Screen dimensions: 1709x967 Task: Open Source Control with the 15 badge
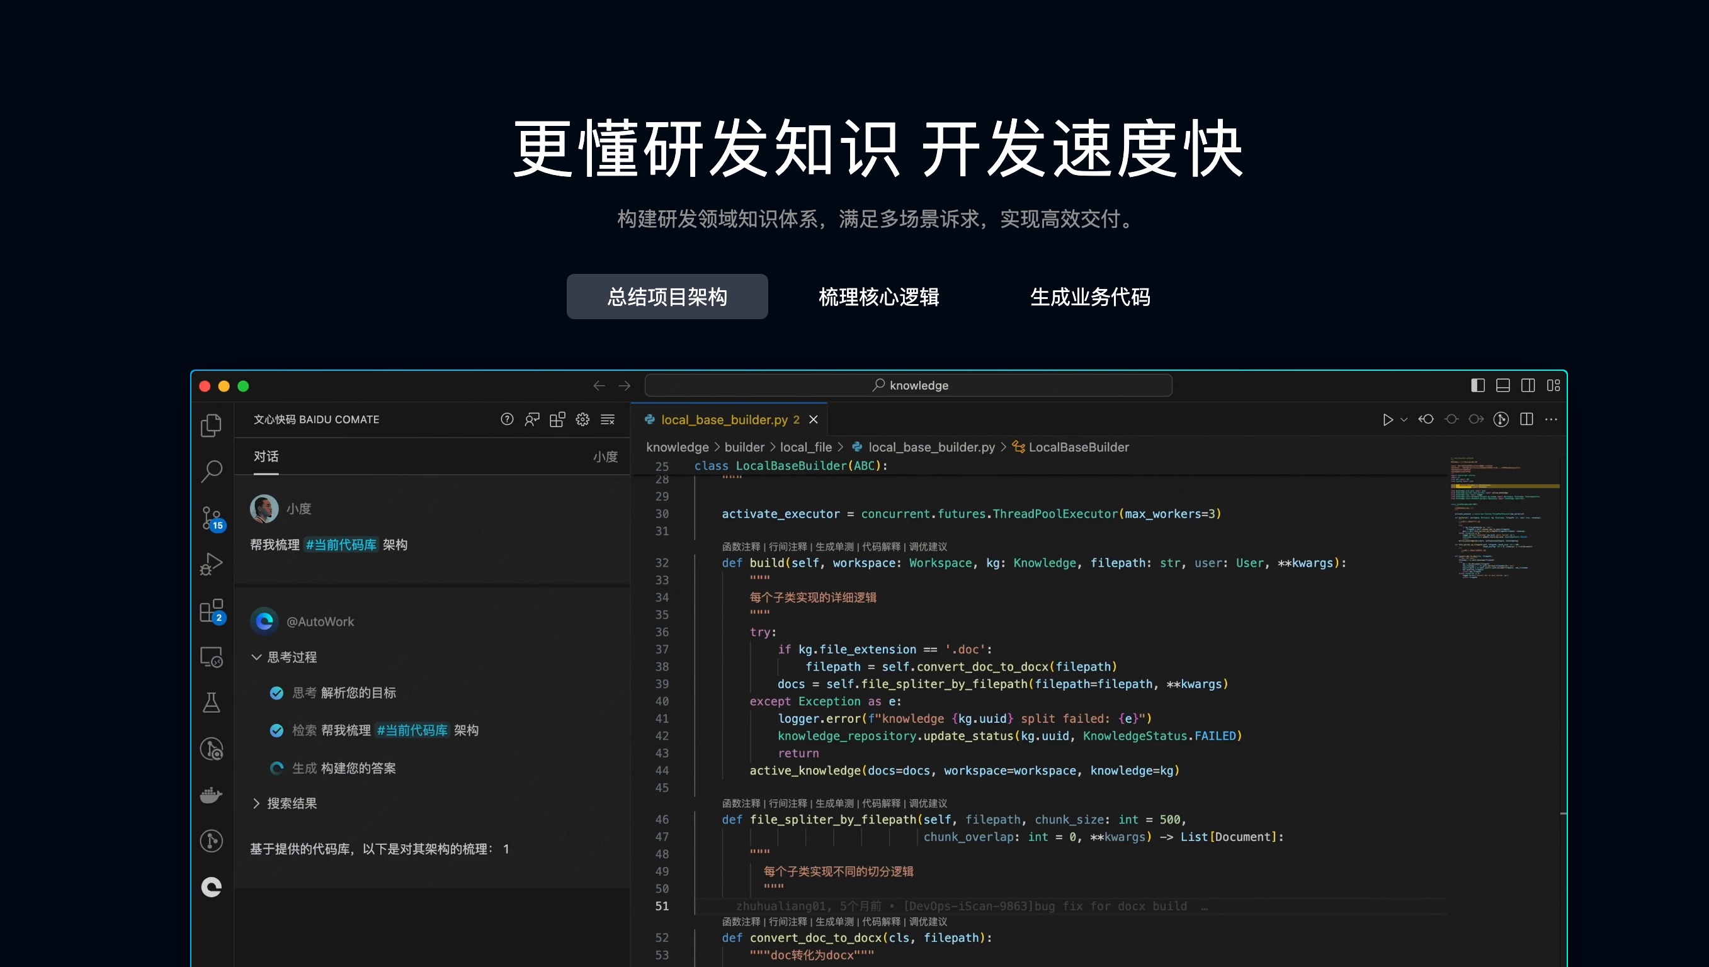[x=211, y=517]
